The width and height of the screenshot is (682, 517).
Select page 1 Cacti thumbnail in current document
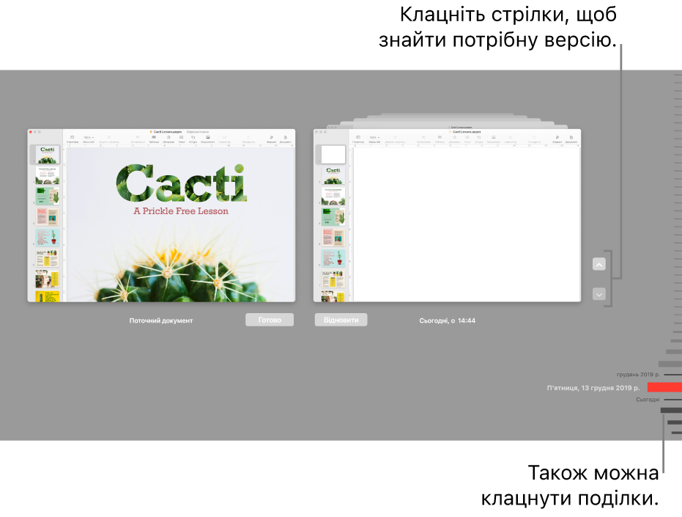coord(47,155)
